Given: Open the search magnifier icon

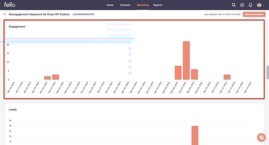Looking at the screenshot, I should (234, 5).
